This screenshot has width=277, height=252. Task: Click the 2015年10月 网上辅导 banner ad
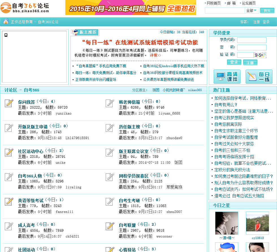pos(131,7)
